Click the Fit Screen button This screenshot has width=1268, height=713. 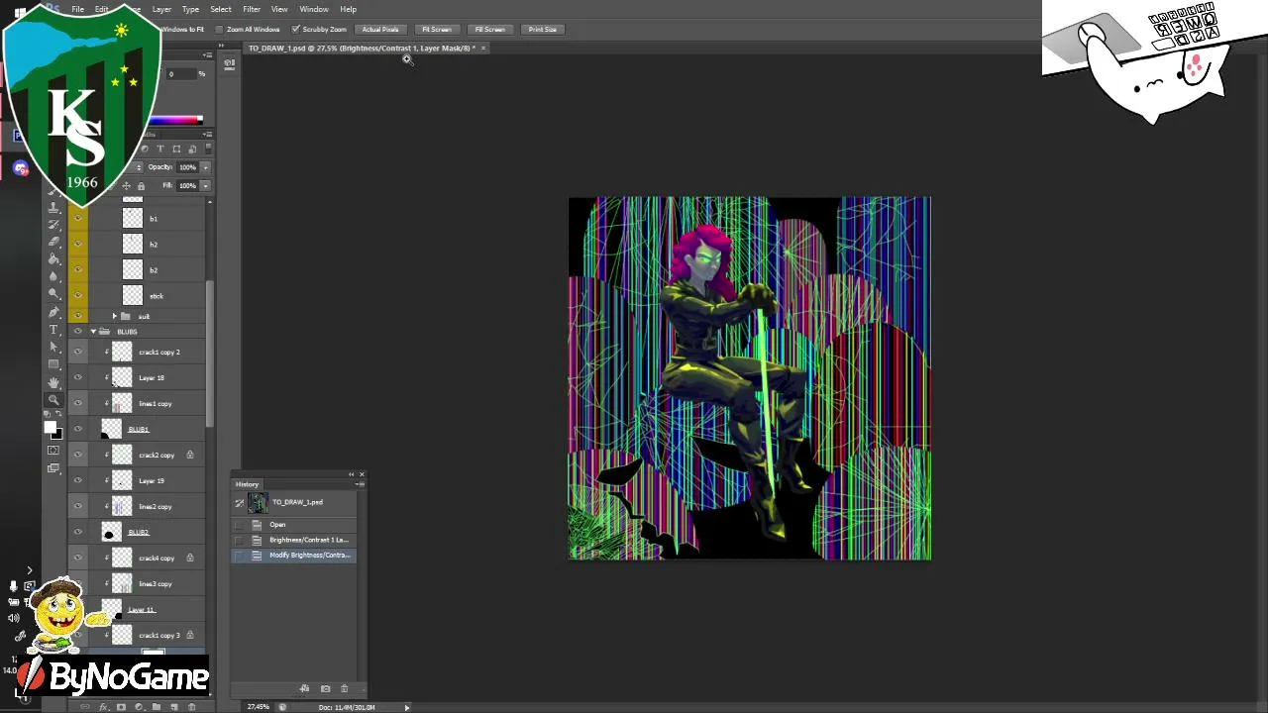point(437,30)
